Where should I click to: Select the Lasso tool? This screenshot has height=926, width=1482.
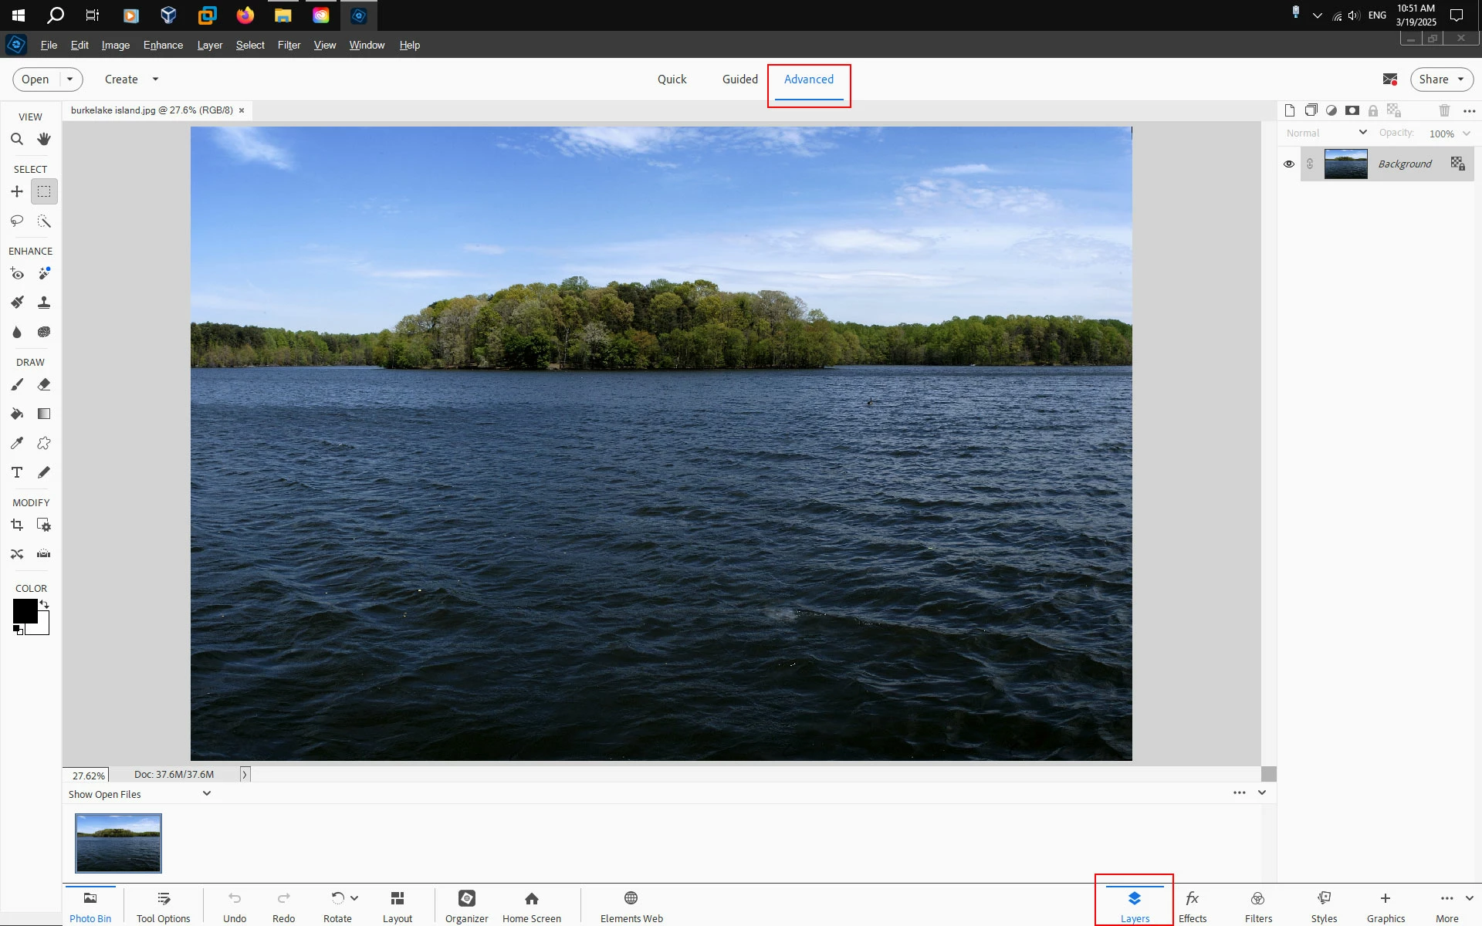point(17,221)
